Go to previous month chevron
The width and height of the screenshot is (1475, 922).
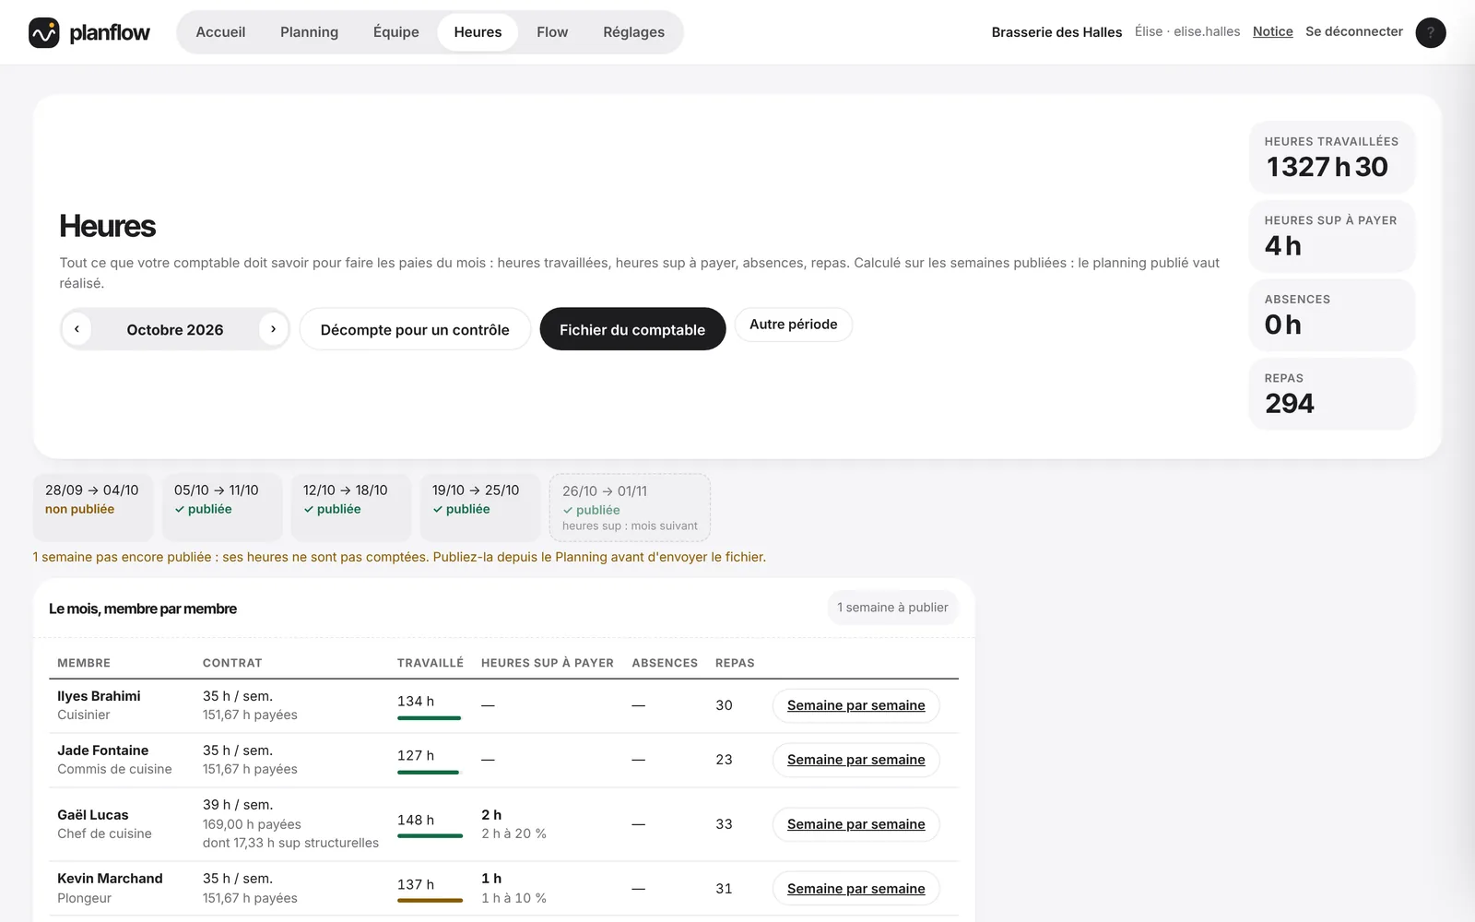coord(77,329)
